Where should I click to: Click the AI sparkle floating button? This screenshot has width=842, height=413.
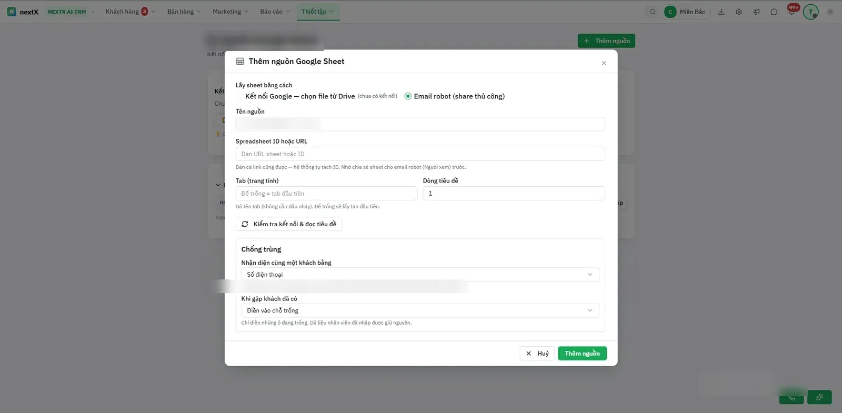(x=819, y=397)
